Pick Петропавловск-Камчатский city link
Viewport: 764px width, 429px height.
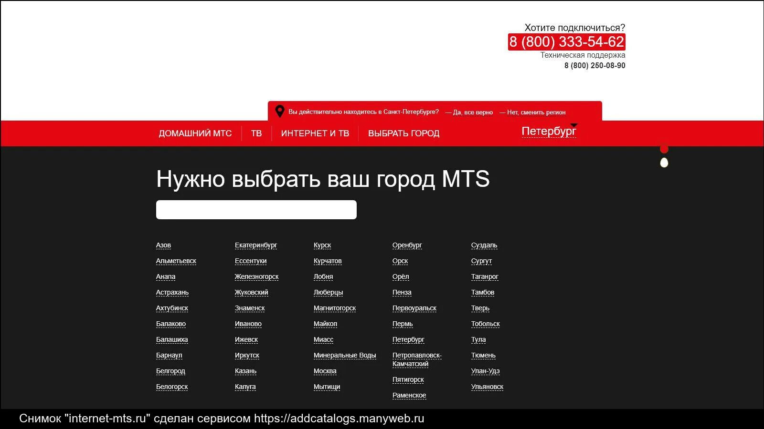417,359
